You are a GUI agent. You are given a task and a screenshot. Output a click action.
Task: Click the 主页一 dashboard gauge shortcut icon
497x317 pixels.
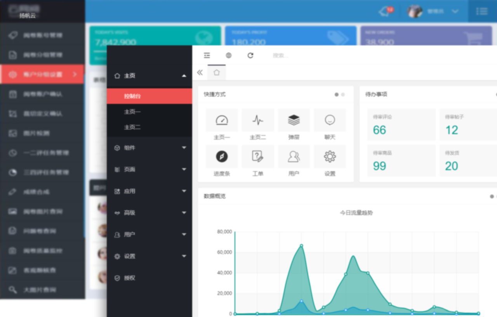tap(222, 121)
